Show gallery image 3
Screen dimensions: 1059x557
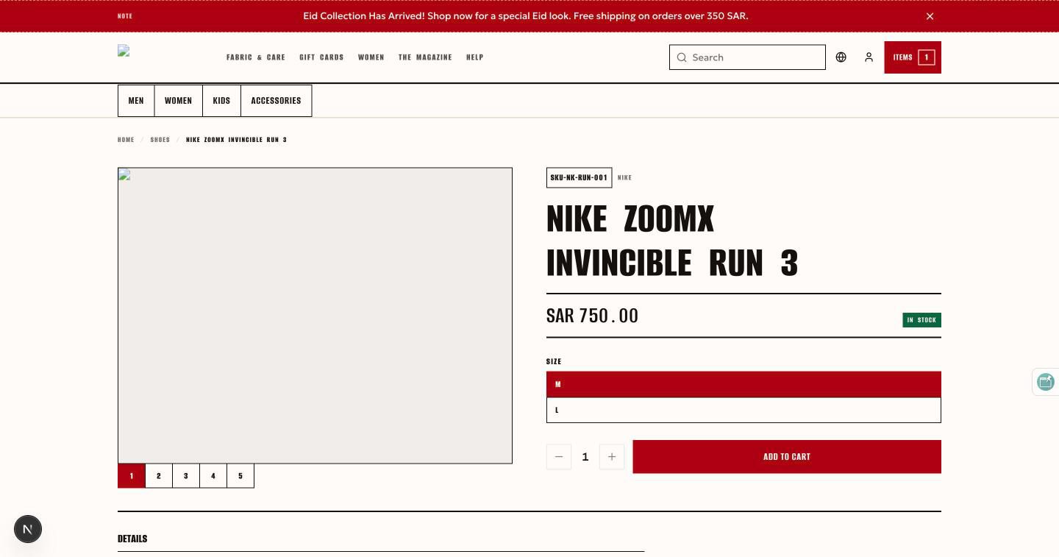(x=186, y=476)
